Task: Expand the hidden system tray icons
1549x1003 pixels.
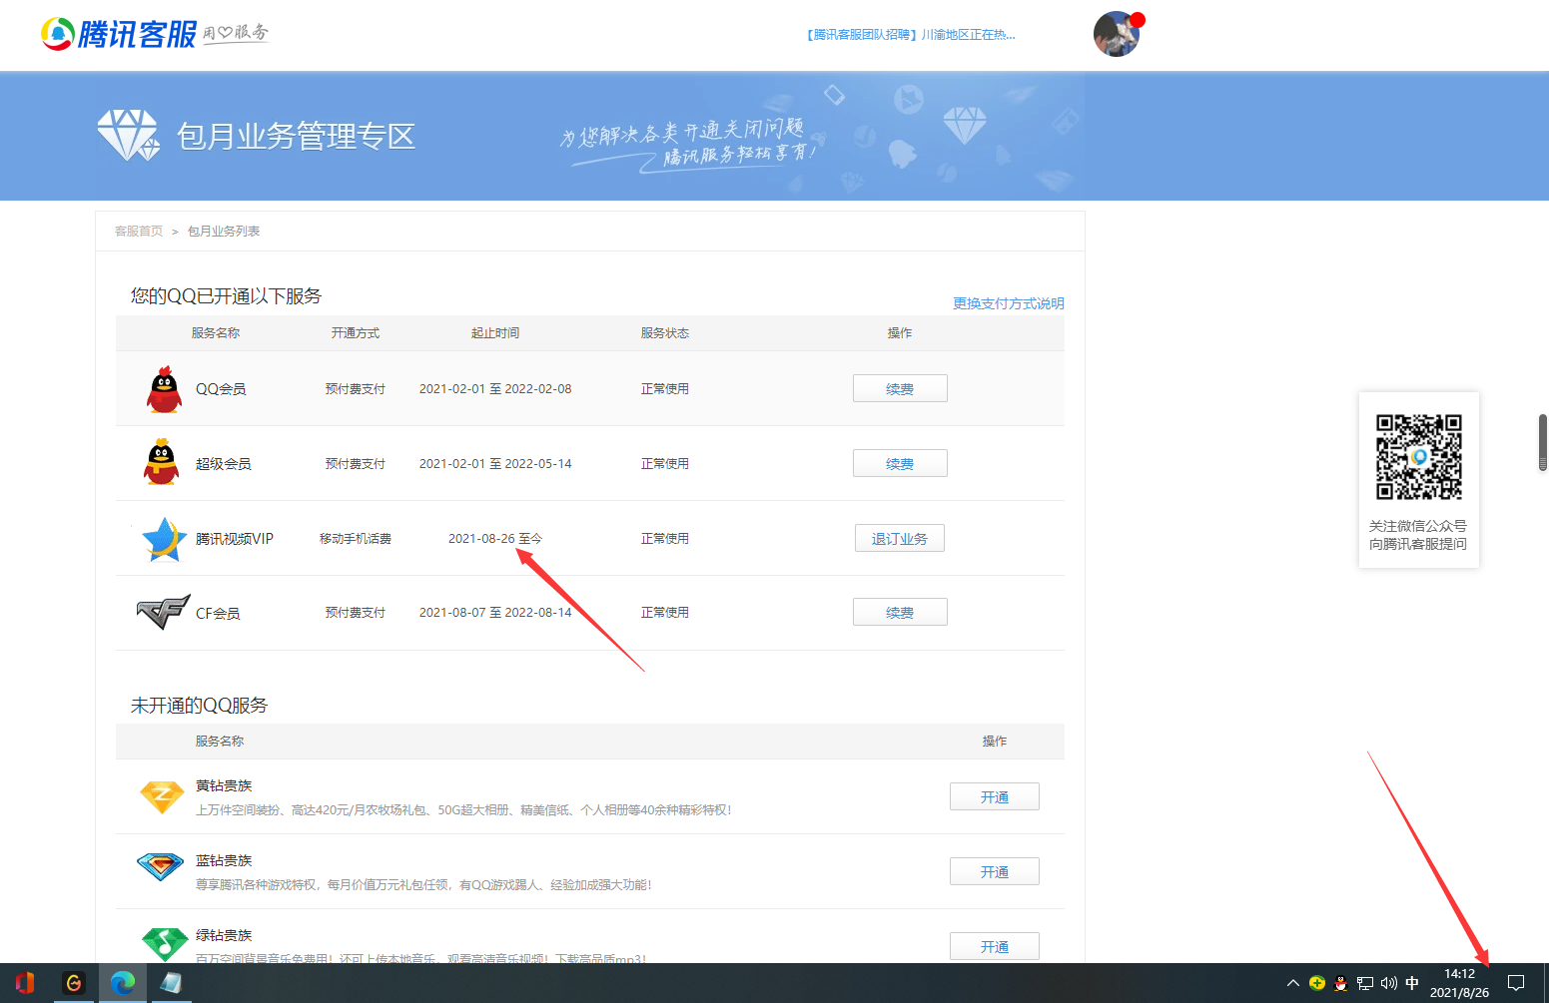Action: tap(1293, 983)
